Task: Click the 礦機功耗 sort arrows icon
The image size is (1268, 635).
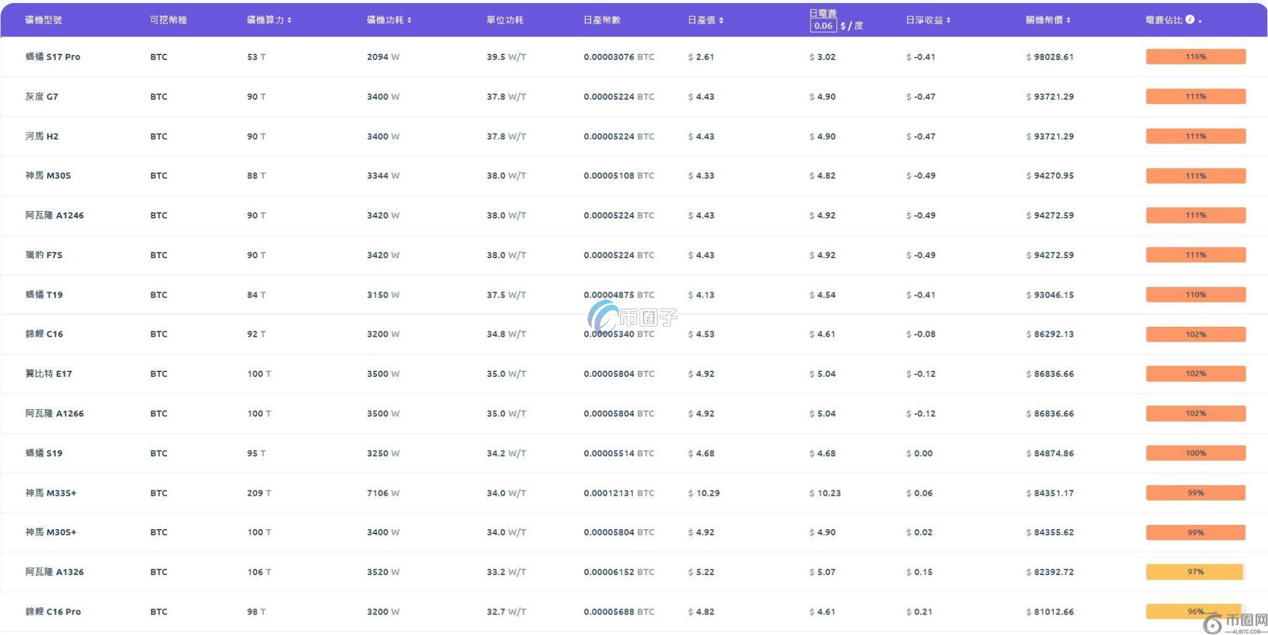Action: (x=409, y=20)
